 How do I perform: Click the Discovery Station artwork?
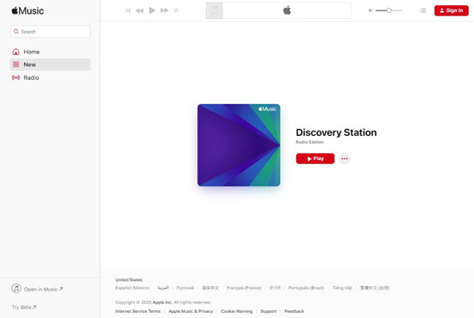(239, 145)
